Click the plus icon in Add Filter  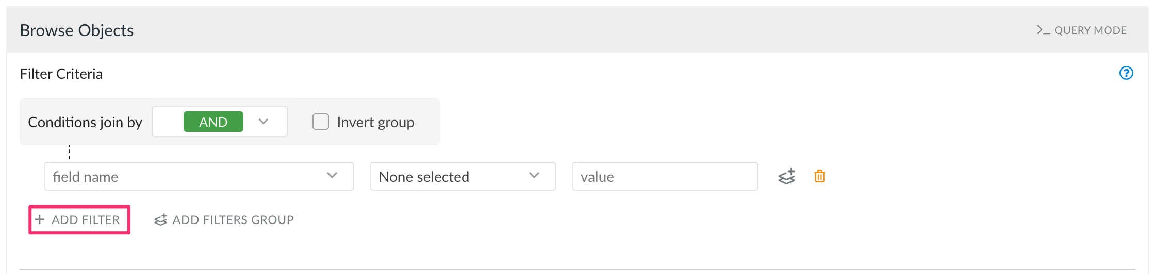click(40, 219)
